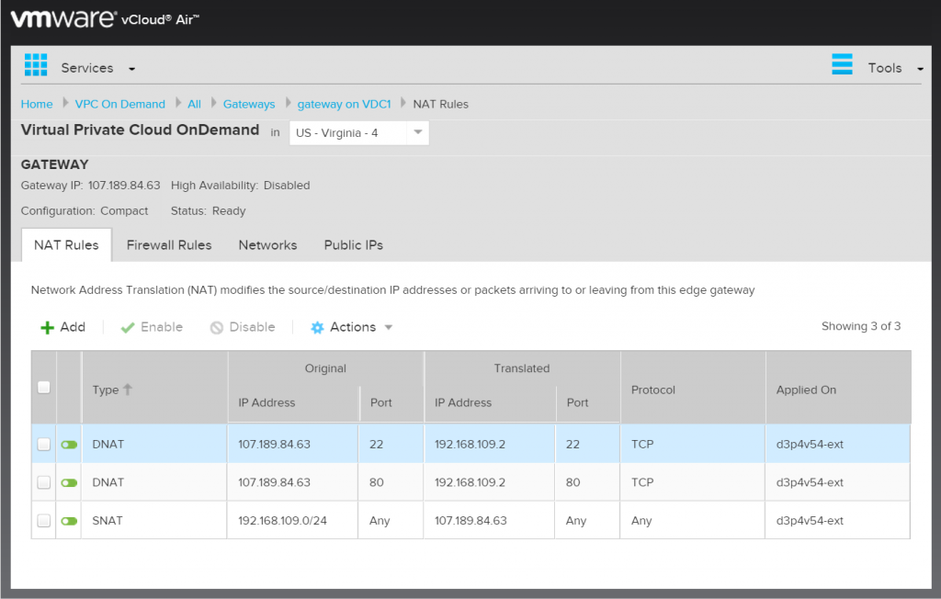Click the Showing 3 of 3 text
Image resolution: width=941 pixels, height=599 pixels.
(x=860, y=326)
